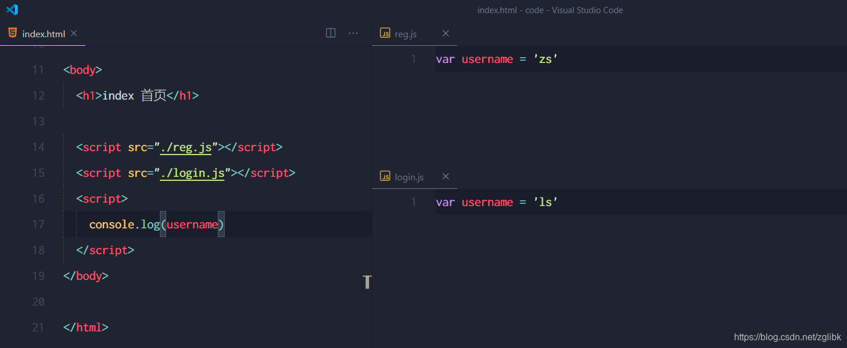The height and width of the screenshot is (348, 847).
Task: Click line number 21 in index.html
Action: coord(38,327)
